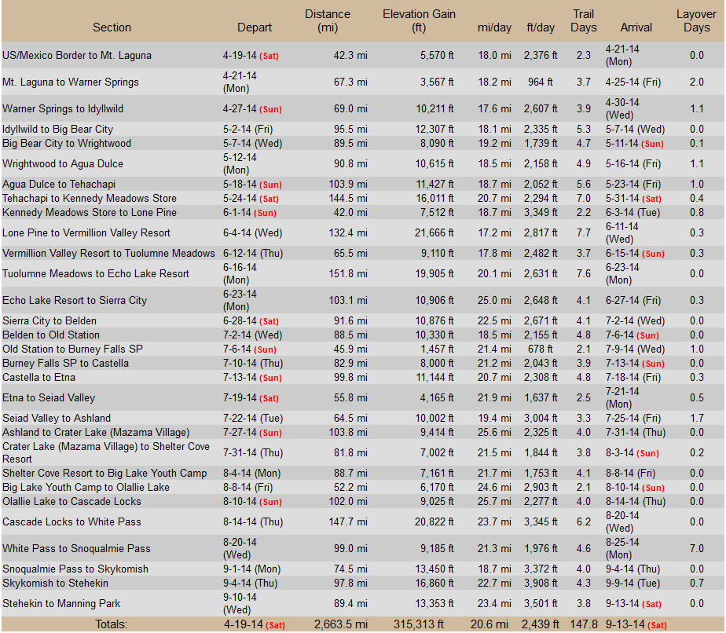Select 'Agua Dulce to Tehachapi' section
The image size is (726, 633).
click(x=59, y=184)
